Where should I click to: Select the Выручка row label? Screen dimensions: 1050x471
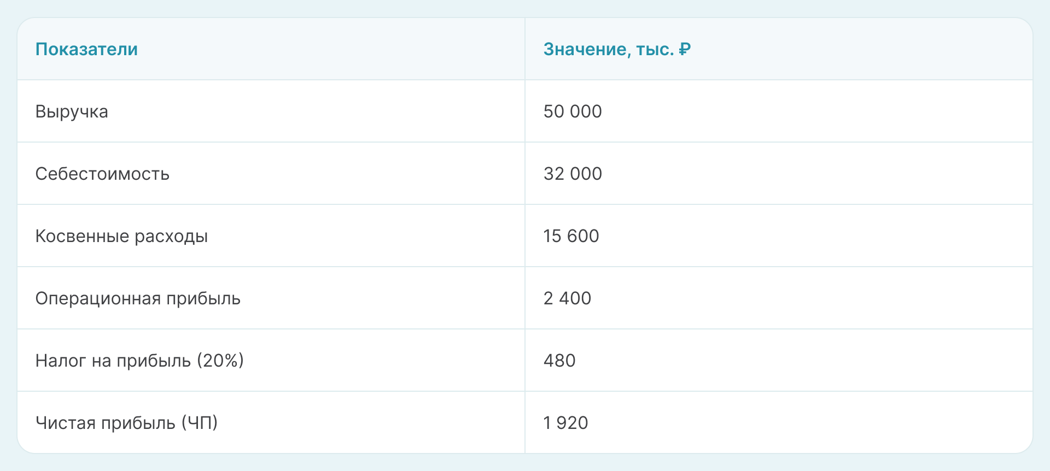[x=72, y=111]
